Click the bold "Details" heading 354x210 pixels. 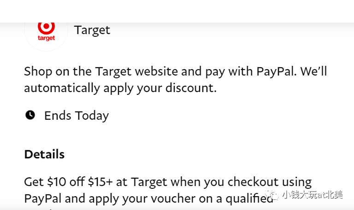click(x=44, y=154)
